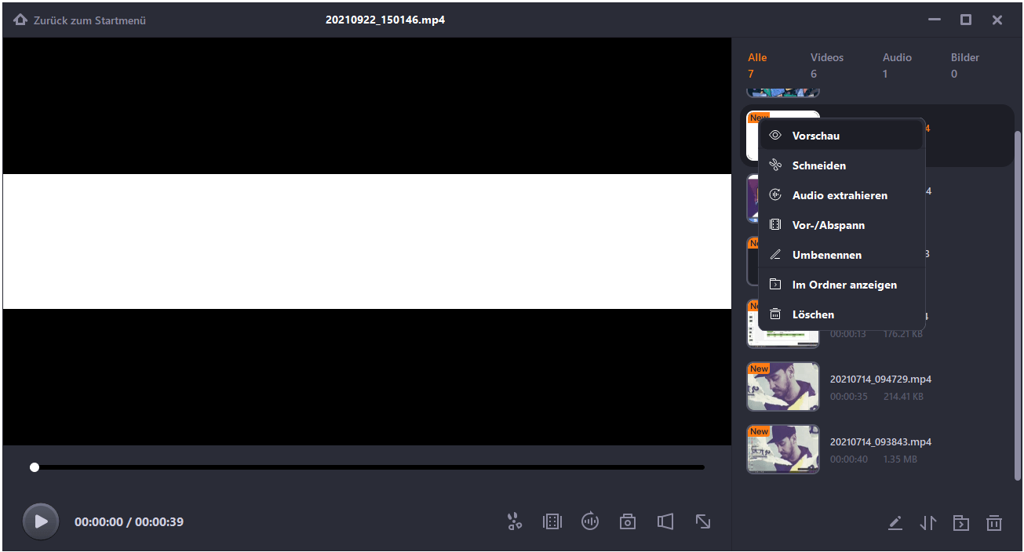Click the 00:00:40 duration text
Screen dimensions: 1024x552
coord(849,459)
